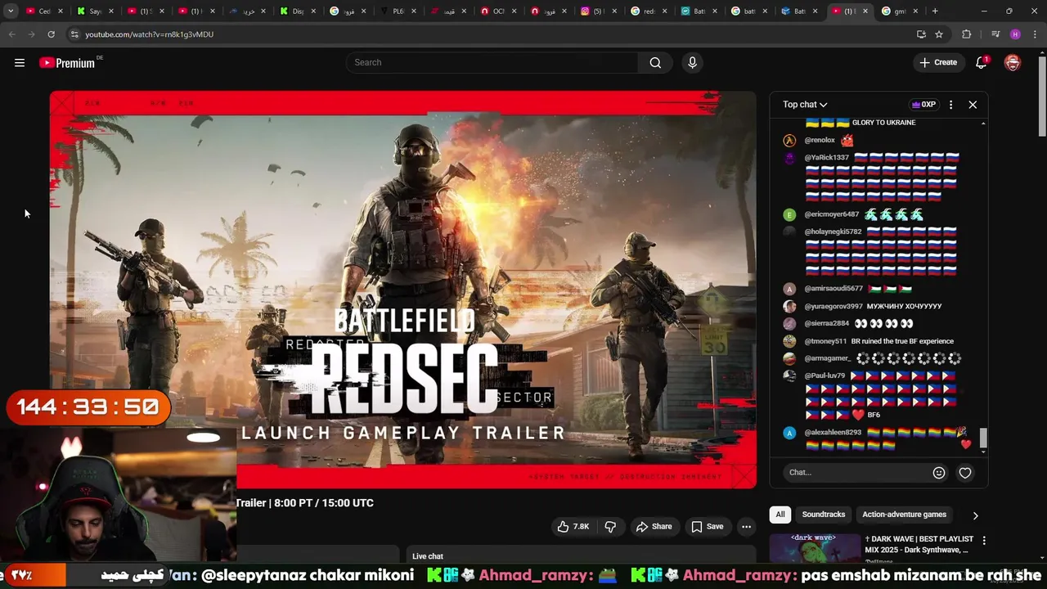Click the Create button
Viewport: 1047px width, 589px height.
click(x=938, y=63)
